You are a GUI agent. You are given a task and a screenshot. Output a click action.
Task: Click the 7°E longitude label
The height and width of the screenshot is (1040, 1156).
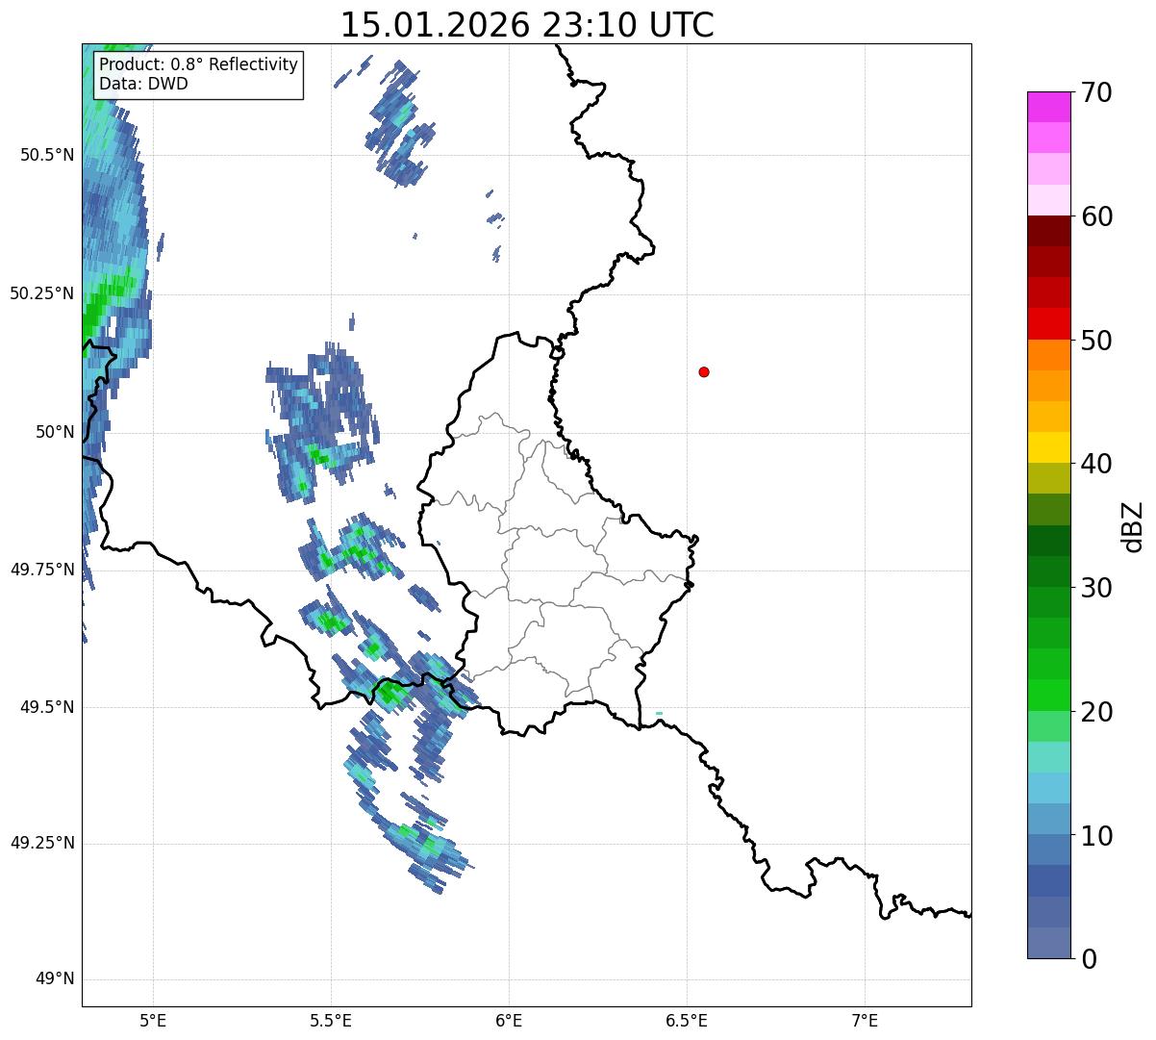point(865,1020)
